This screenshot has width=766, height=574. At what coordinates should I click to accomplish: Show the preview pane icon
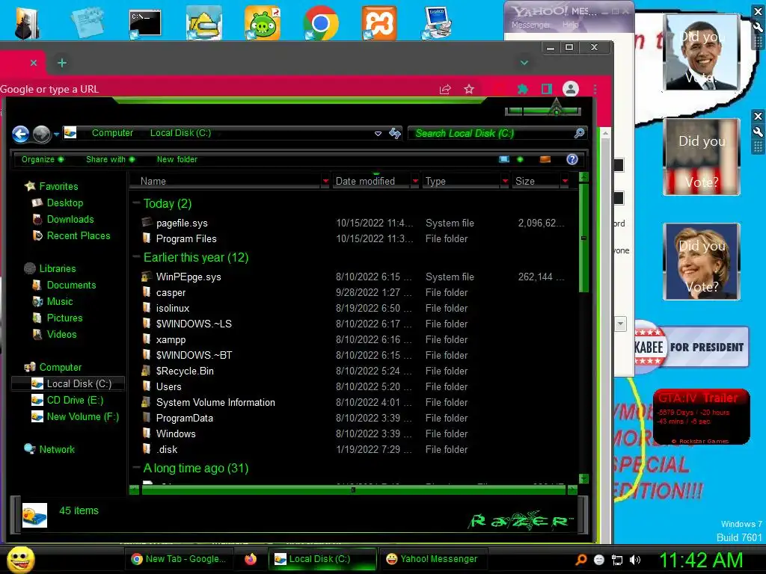coord(545,159)
